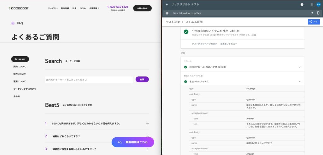The image size is (323, 155).
Task: Click the お問い合わせ button
Action: click(x=142, y=8)
